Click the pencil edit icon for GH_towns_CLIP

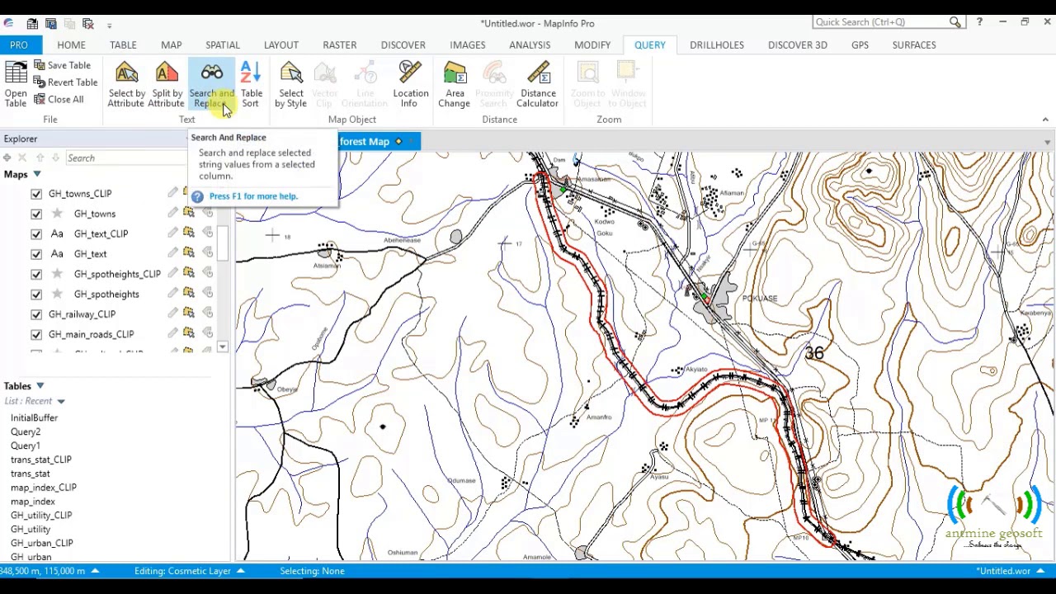pyautogui.click(x=172, y=193)
